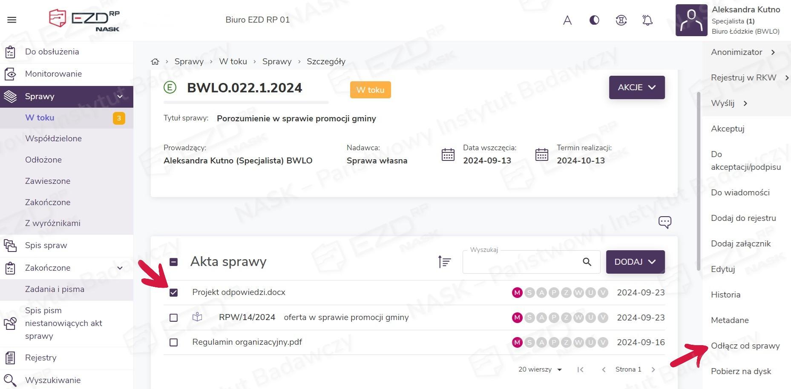Check the RPW/14/2024 row checkbox
This screenshot has width=791, height=389.
coord(173,317)
